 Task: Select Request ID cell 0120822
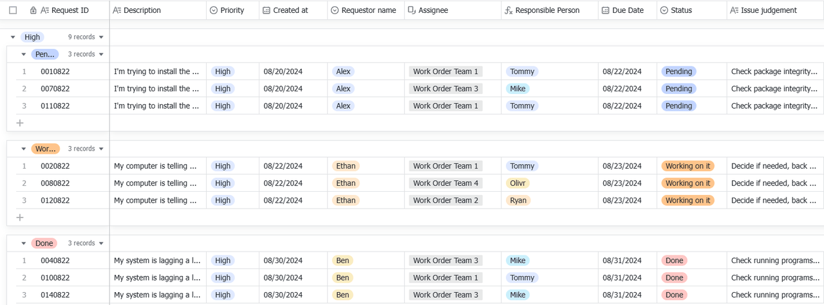[55, 200]
